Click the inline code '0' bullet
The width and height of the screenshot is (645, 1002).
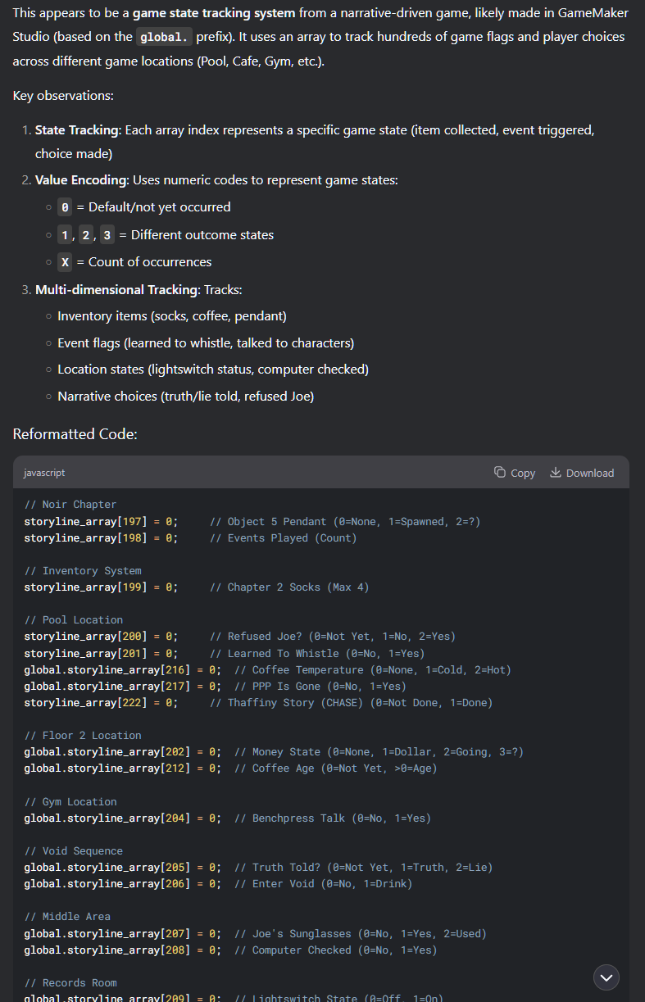click(x=66, y=207)
